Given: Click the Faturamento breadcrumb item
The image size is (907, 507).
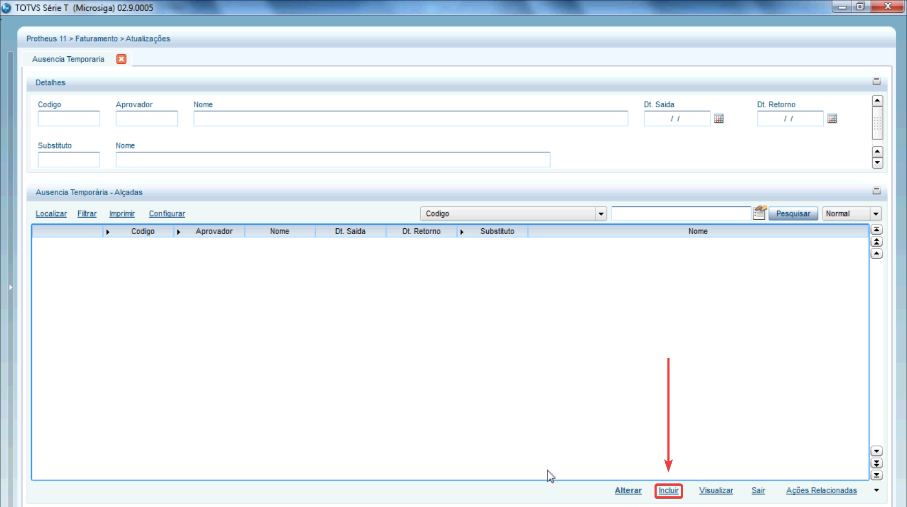Looking at the screenshot, I should (96, 39).
